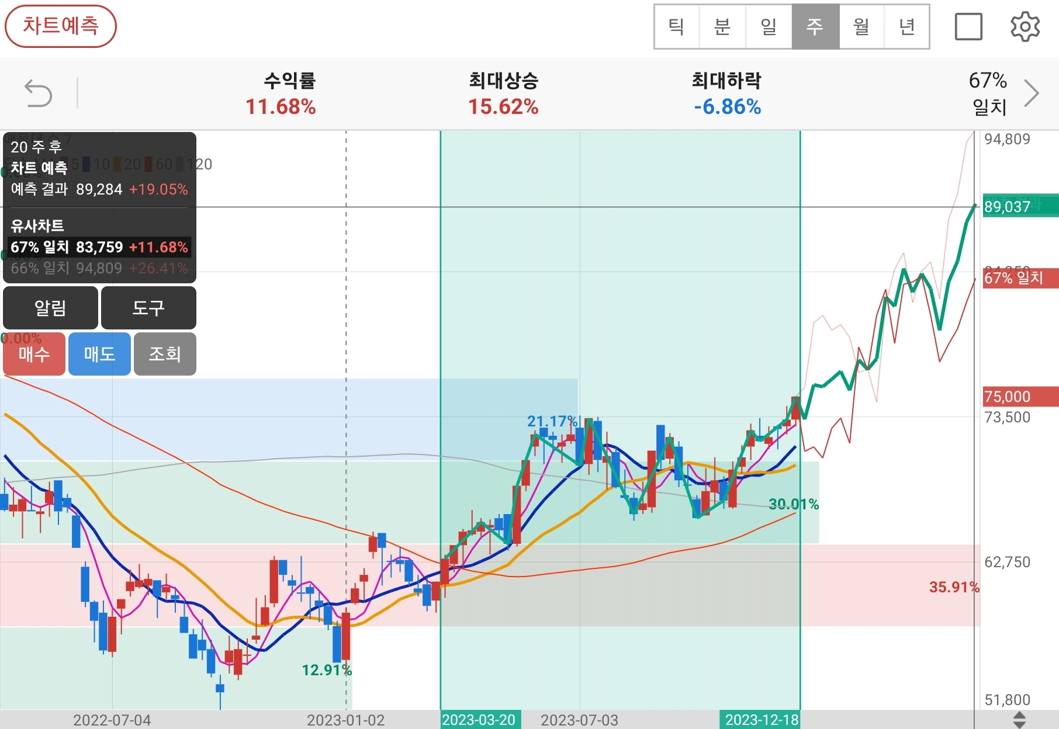Select the 주 weekly tab
This screenshot has width=1059, height=729.
point(815,27)
